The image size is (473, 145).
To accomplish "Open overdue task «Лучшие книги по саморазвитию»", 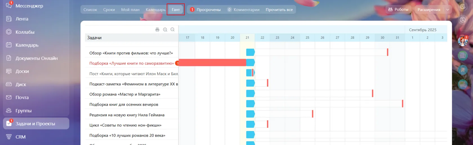I will click(131, 63).
